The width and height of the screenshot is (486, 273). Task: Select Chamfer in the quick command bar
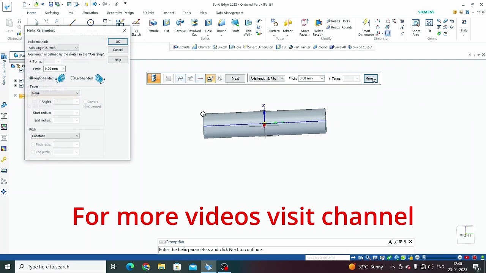click(x=201, y=47)
